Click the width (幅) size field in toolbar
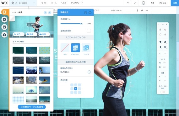The width and height of the screenshot is (179, 116). tap(164, 63)
